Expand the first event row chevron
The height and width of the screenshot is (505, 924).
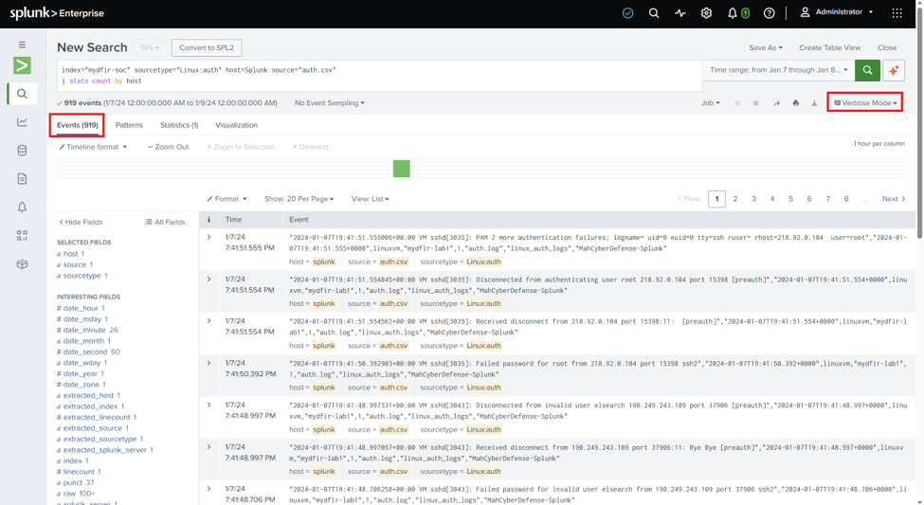tap(208, 237)
